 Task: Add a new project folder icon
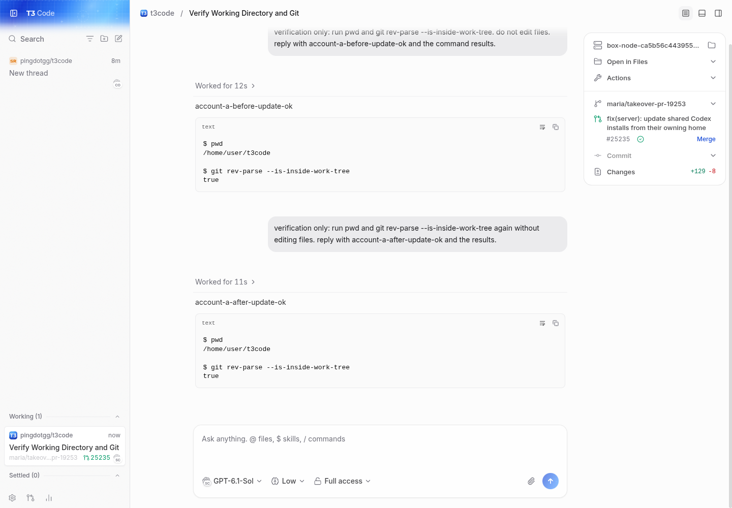[104, 39]
